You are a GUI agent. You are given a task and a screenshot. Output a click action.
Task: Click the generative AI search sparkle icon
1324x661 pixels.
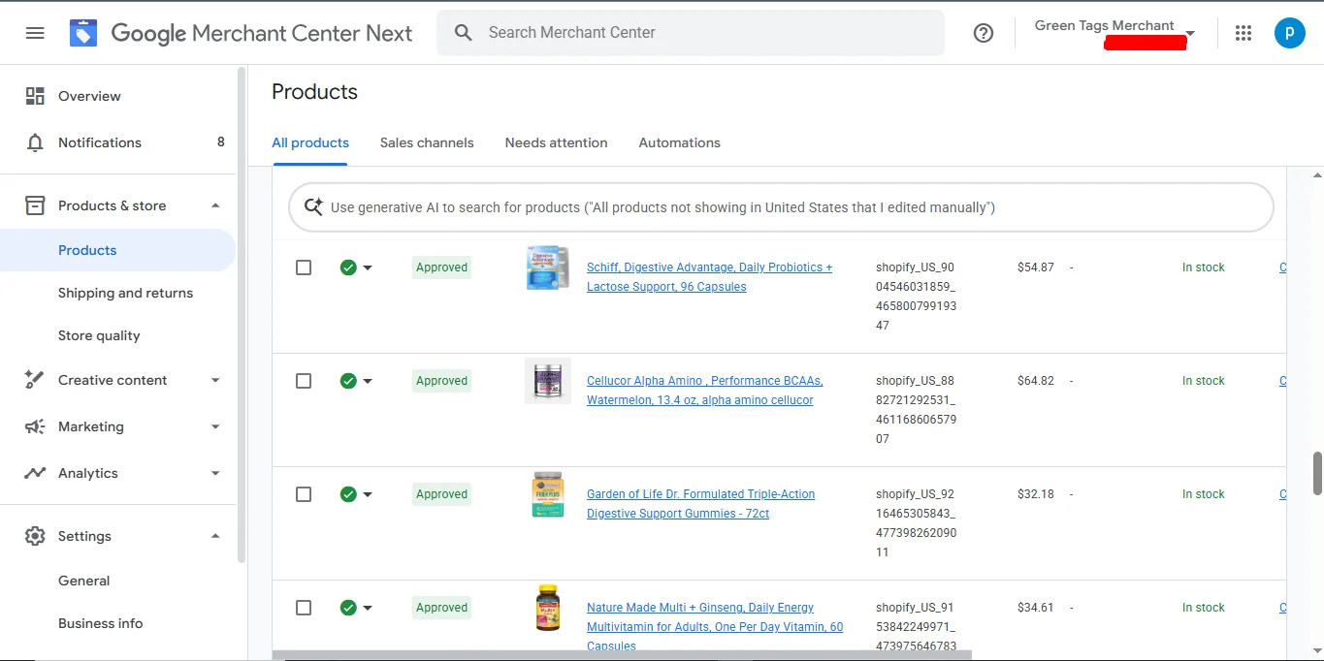313,207
